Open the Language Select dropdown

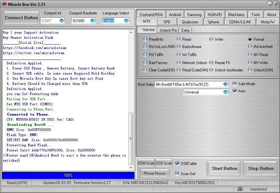[126, 21]
